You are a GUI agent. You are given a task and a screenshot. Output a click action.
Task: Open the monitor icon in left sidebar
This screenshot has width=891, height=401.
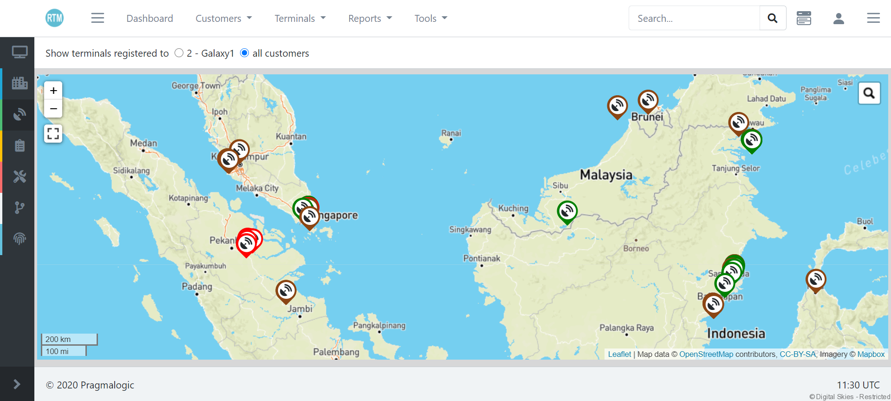coord(19,52)
